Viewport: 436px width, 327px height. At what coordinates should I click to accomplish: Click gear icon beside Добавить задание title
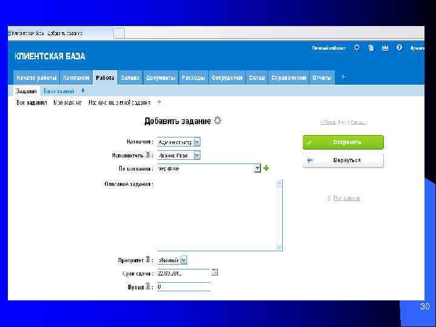point(217,121)
